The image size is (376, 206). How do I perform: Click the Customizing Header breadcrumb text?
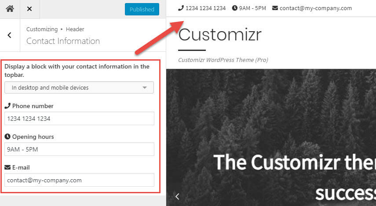click(55, 29)
